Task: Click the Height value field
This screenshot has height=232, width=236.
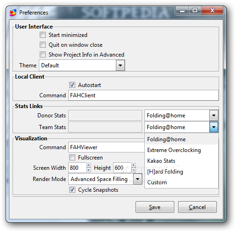Action: click(x=122, y=168)
